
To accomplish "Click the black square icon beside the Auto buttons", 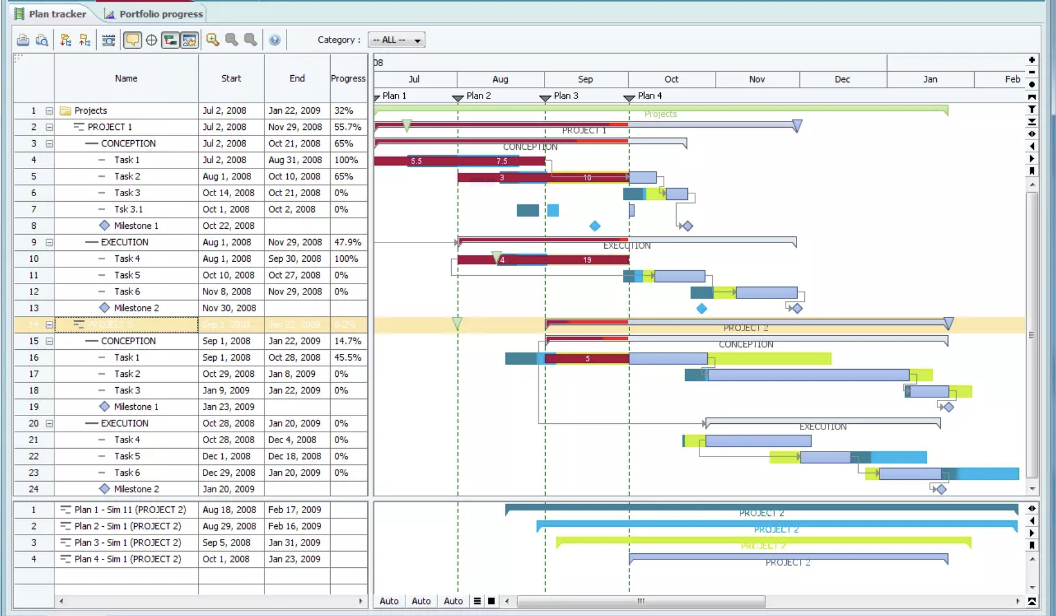I will point(491,601).
